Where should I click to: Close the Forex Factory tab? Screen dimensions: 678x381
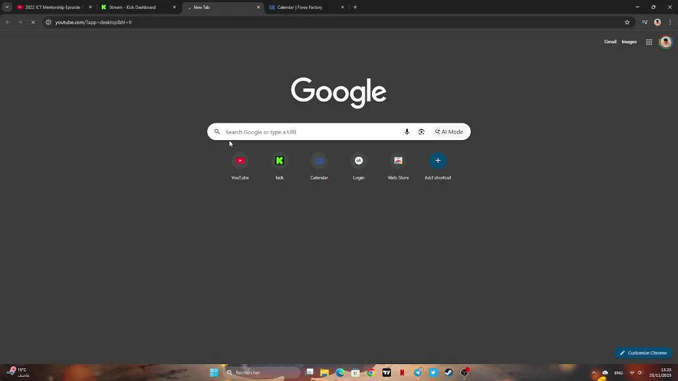[x=342, y=7]
